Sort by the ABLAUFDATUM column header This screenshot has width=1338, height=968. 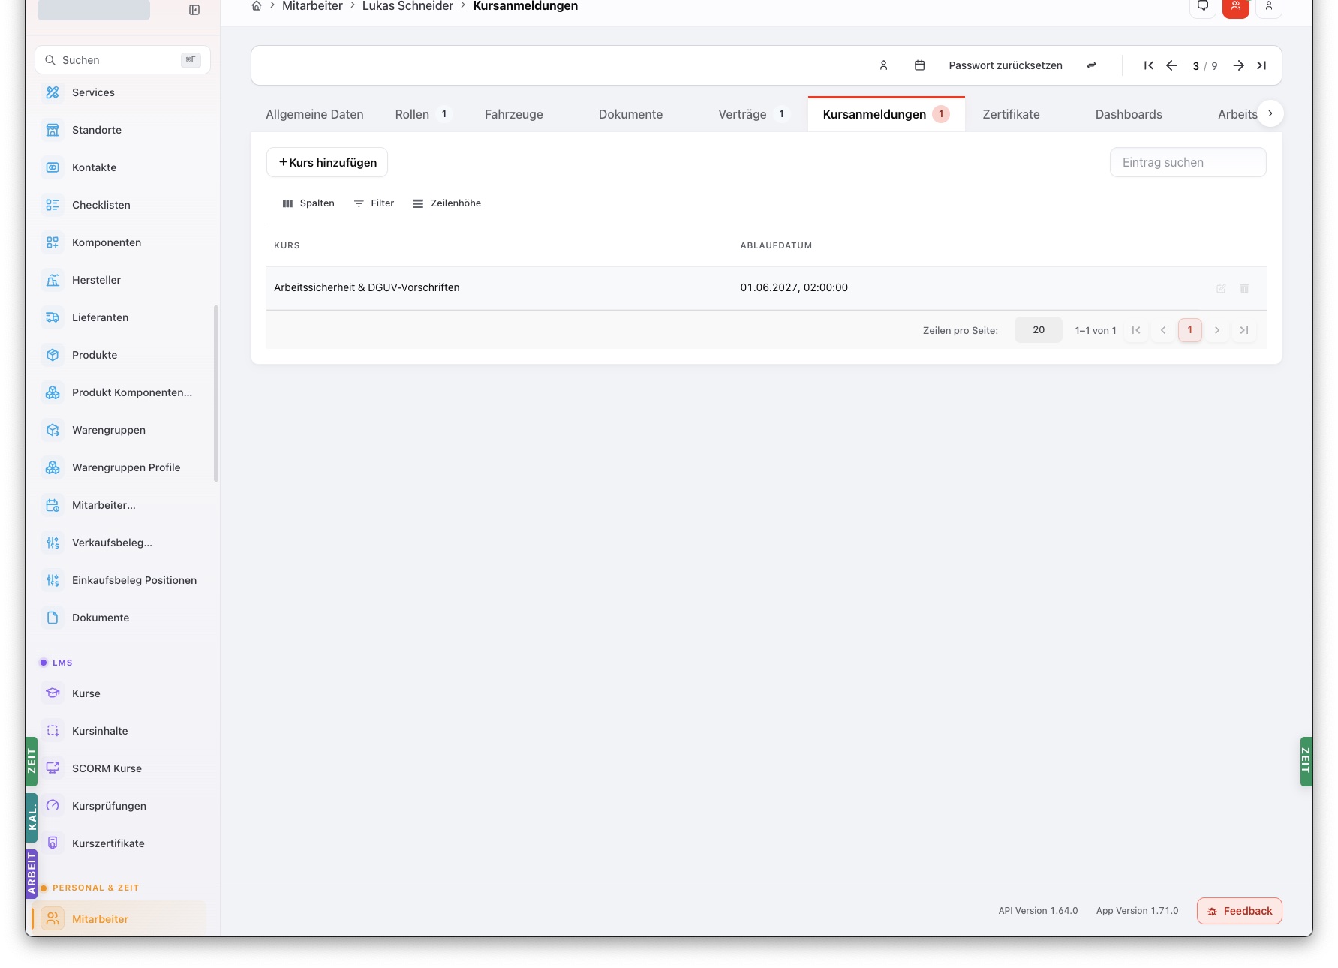coord(776,245)
